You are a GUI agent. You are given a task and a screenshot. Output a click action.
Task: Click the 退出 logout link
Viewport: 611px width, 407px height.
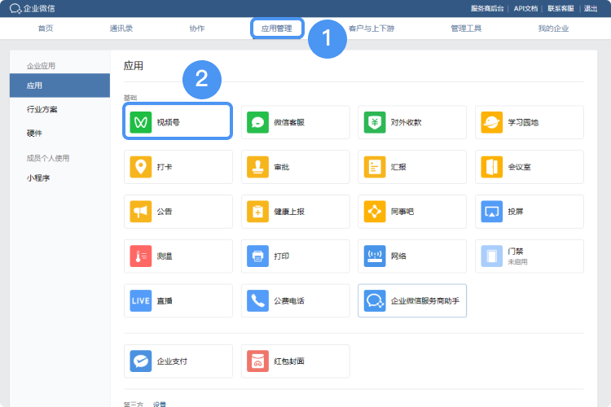(591, 8)
